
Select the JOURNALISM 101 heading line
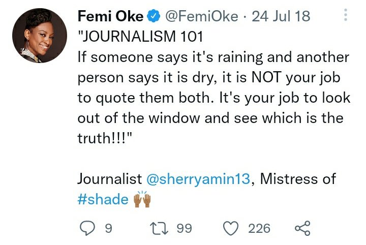(x=140, y=37)
